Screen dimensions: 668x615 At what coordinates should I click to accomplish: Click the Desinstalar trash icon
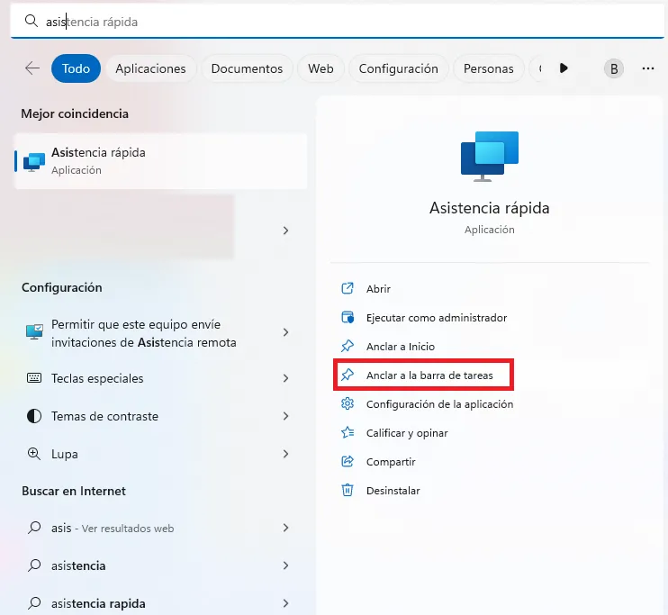pos(348,491)
